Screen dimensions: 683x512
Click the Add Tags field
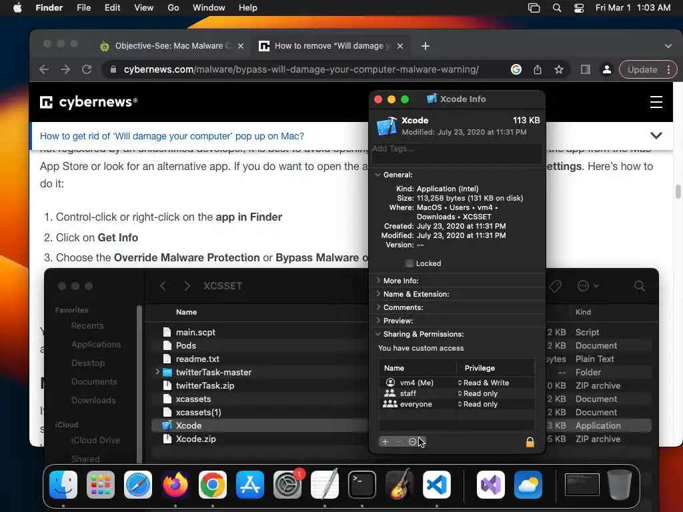(x=457, y=153)
